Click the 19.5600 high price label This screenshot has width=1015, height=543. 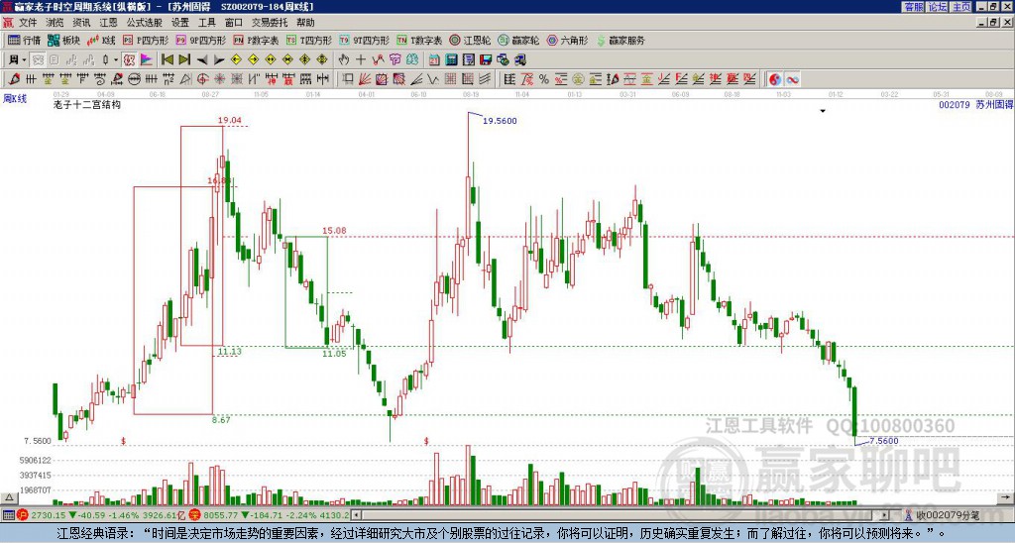click(x=500, y=120)
